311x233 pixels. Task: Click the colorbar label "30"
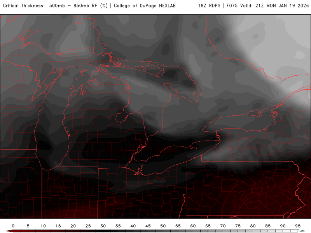pyautogui.click(x=103, y=226)
